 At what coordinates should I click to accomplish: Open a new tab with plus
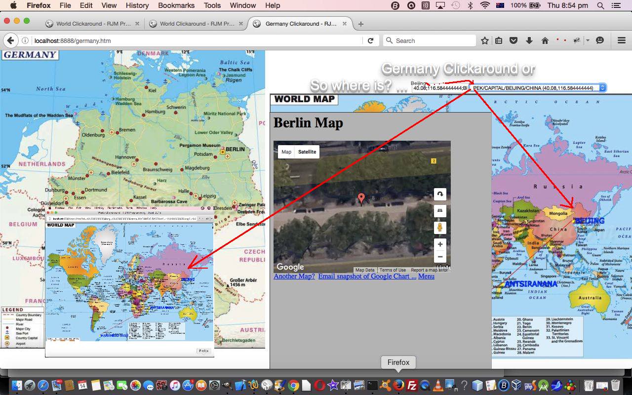pyautogui.click(x=361, y=24)
